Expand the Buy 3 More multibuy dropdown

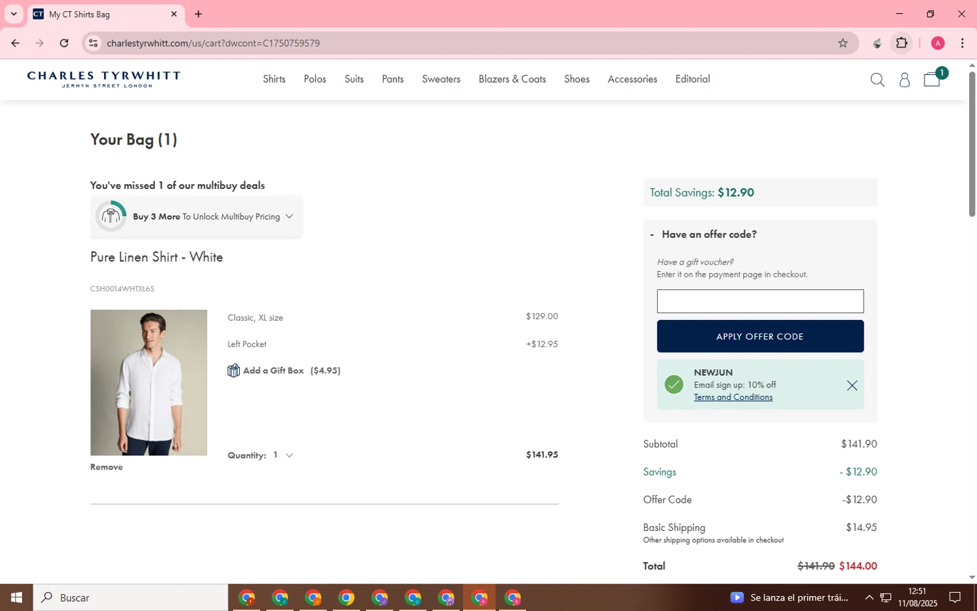[289, 216]
